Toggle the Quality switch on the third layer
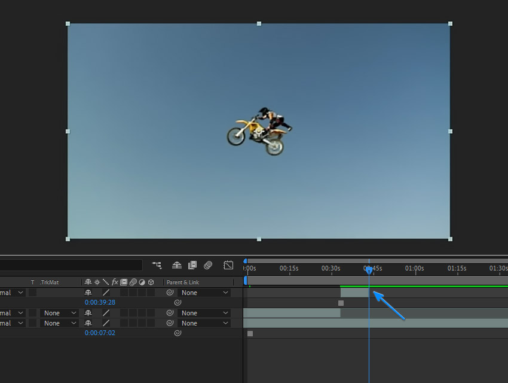The image size is (508, 383). [106, 323]
